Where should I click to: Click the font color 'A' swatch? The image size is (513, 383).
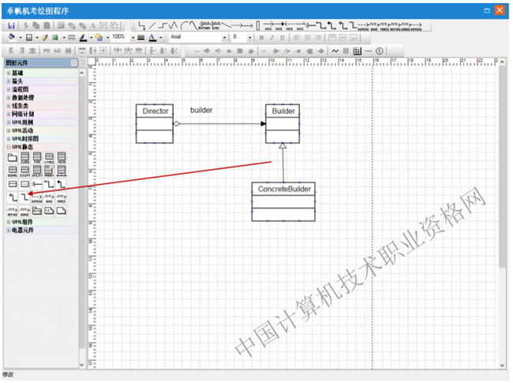(152, 37)
